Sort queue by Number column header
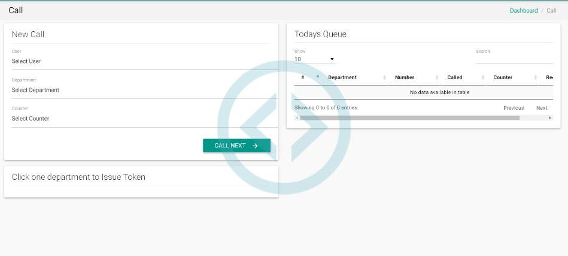The height and width of the screenshot is (256, 568). [405, 77]
